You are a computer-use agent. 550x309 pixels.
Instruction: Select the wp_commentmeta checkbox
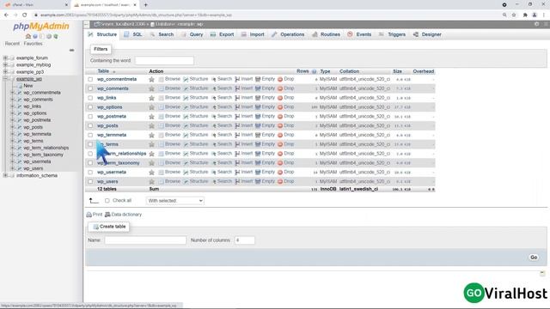point(90,80)
